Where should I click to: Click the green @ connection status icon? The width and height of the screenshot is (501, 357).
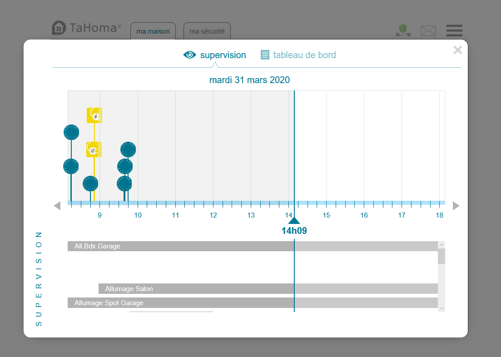tap(403, 30)
